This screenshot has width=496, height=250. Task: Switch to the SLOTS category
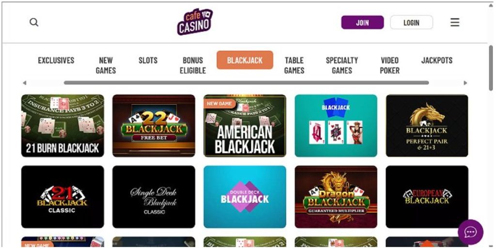[x=148, y=60]
